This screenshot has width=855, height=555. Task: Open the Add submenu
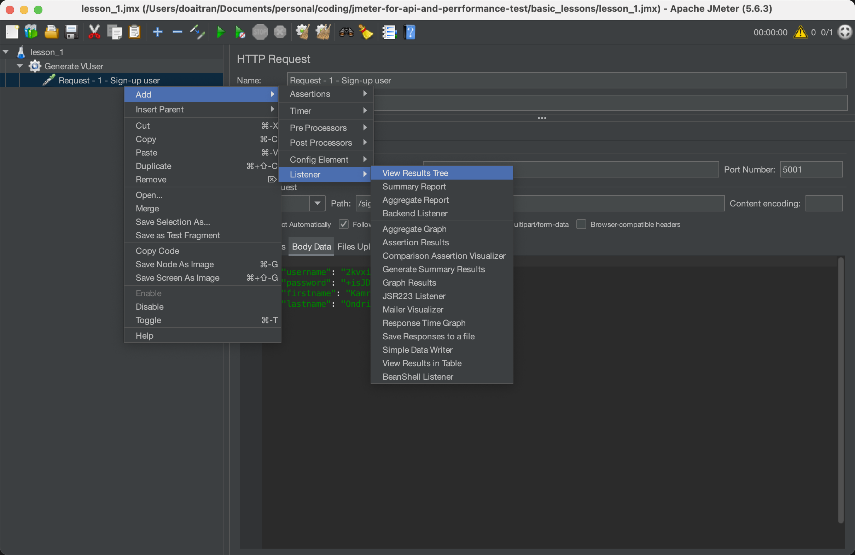[x=202, y=94]
